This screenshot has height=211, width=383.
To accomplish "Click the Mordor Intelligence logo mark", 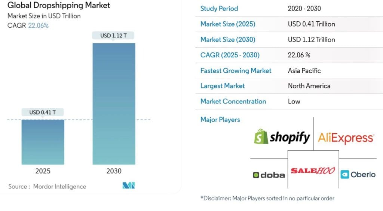I will tap(129, 186).
